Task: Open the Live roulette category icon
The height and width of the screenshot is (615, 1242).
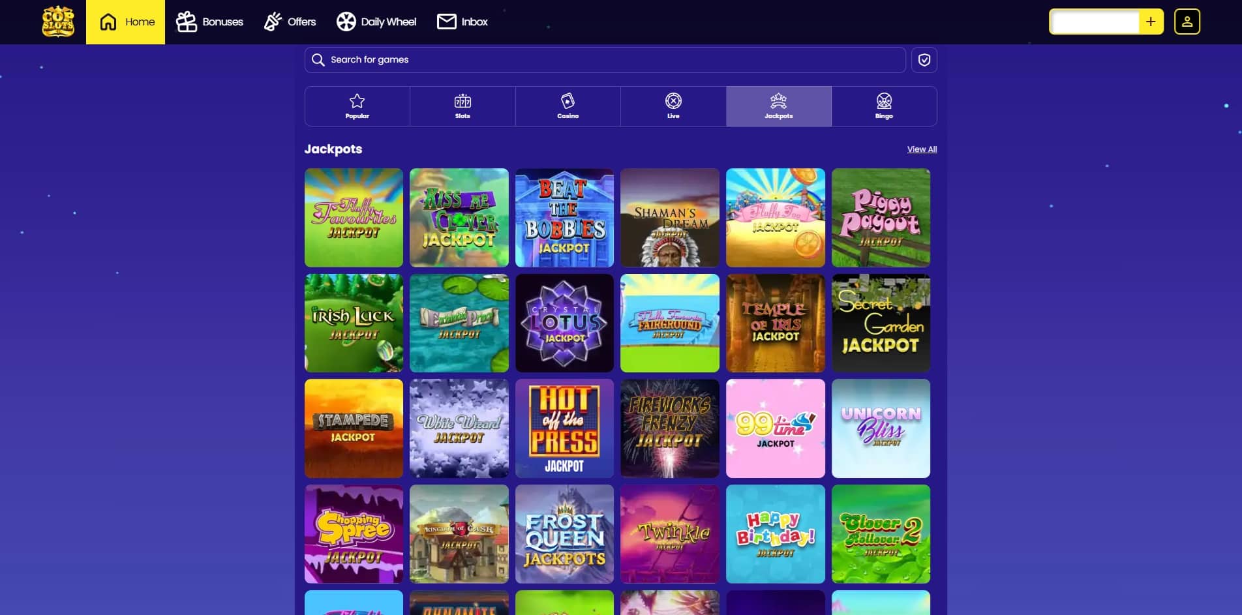Action: 673,101
